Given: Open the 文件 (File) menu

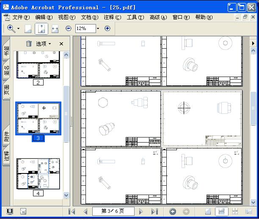Looking at the screenshot, I should [x=21, y=17].
